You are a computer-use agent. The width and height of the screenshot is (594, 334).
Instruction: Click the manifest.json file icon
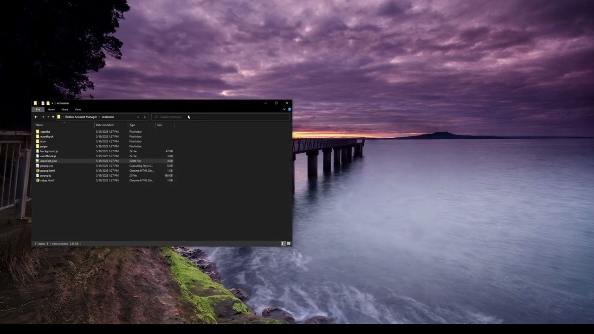[38, 161]
